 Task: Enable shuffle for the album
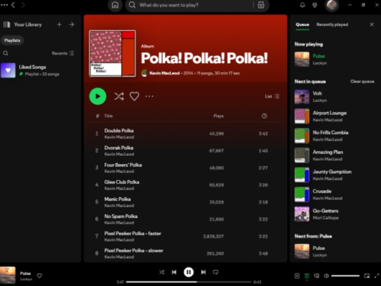click(119, 97)
